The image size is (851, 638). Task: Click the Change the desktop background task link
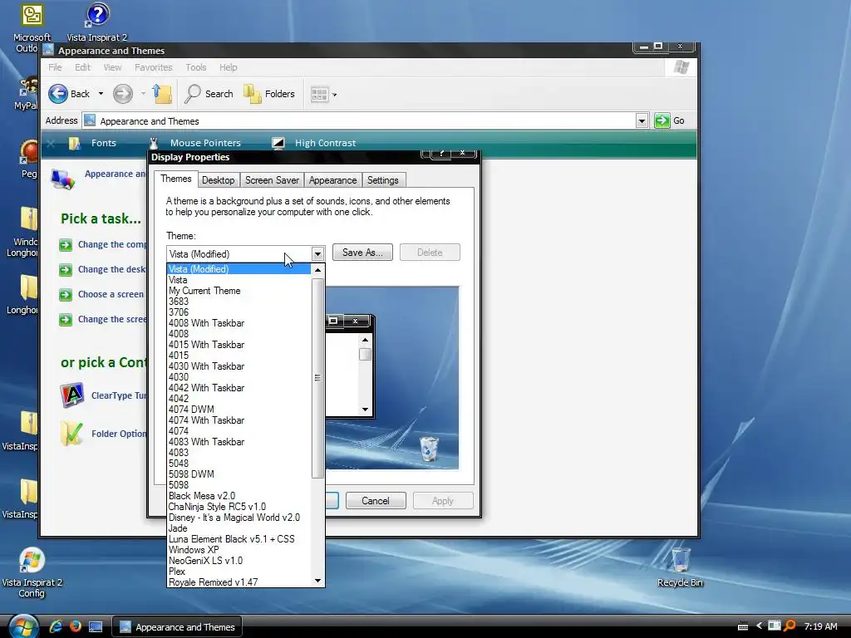[111, 269]
